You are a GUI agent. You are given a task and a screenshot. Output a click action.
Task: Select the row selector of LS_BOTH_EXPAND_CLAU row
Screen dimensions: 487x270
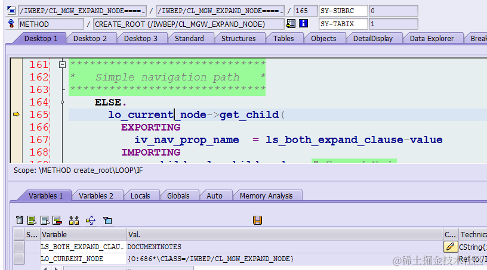[x=19, y=247]
